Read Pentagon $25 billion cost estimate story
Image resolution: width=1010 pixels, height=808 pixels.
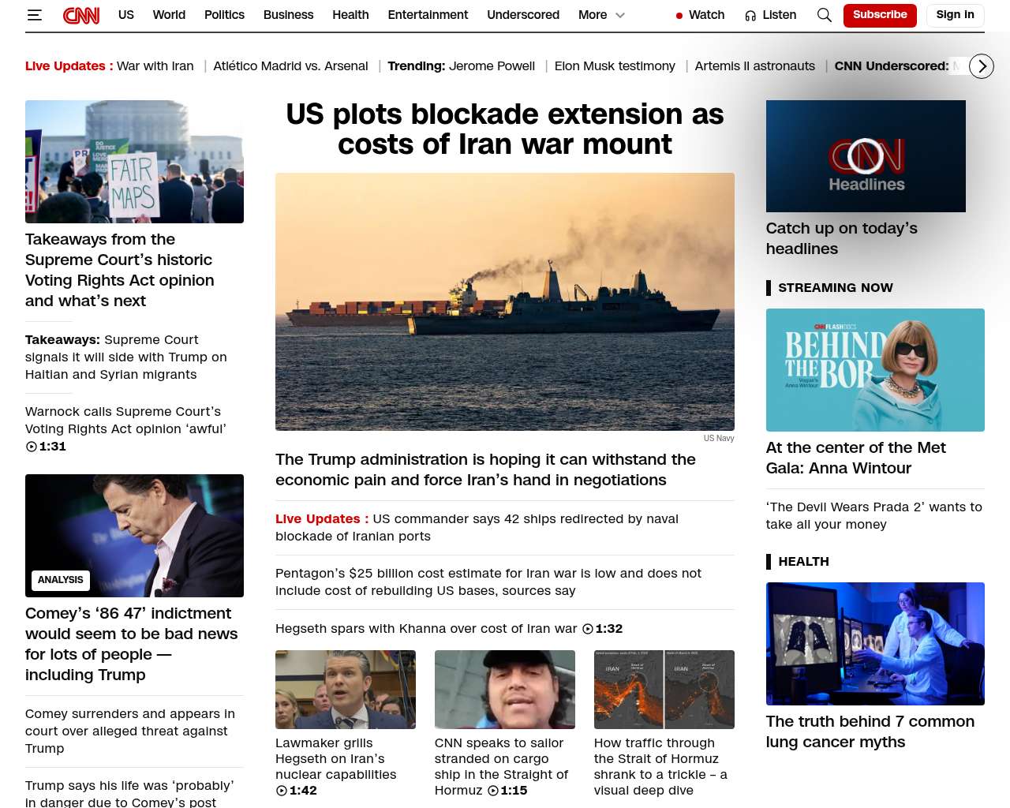(488, 582)
